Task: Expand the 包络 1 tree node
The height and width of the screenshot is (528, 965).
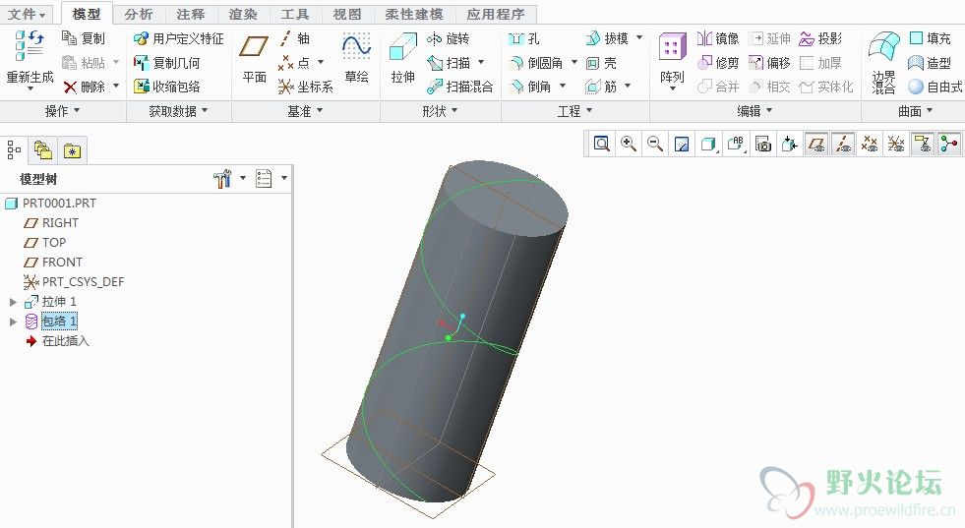Action: pos(13,322)
